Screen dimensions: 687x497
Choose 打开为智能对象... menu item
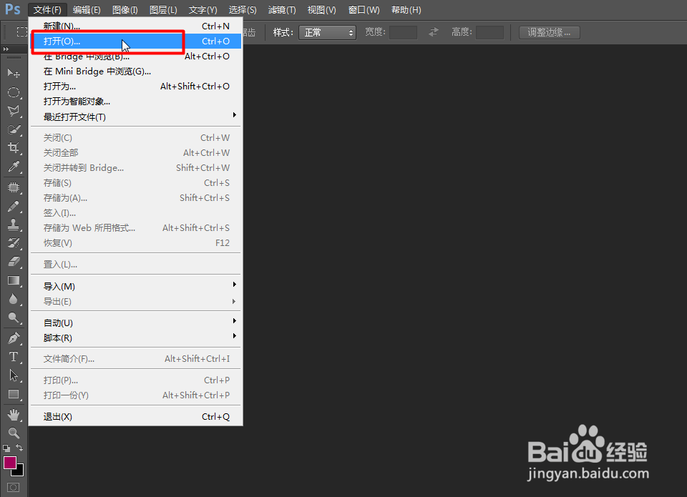[x=136, y=101]
